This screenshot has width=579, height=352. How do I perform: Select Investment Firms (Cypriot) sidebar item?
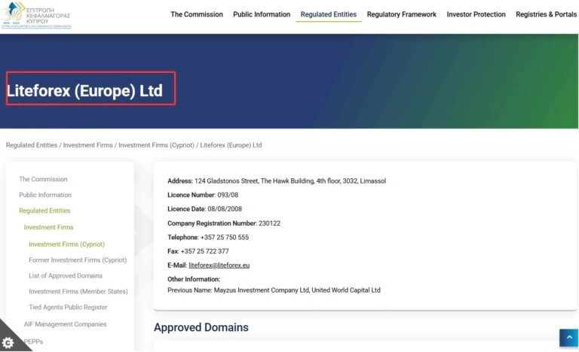click(x=67, y=244)
